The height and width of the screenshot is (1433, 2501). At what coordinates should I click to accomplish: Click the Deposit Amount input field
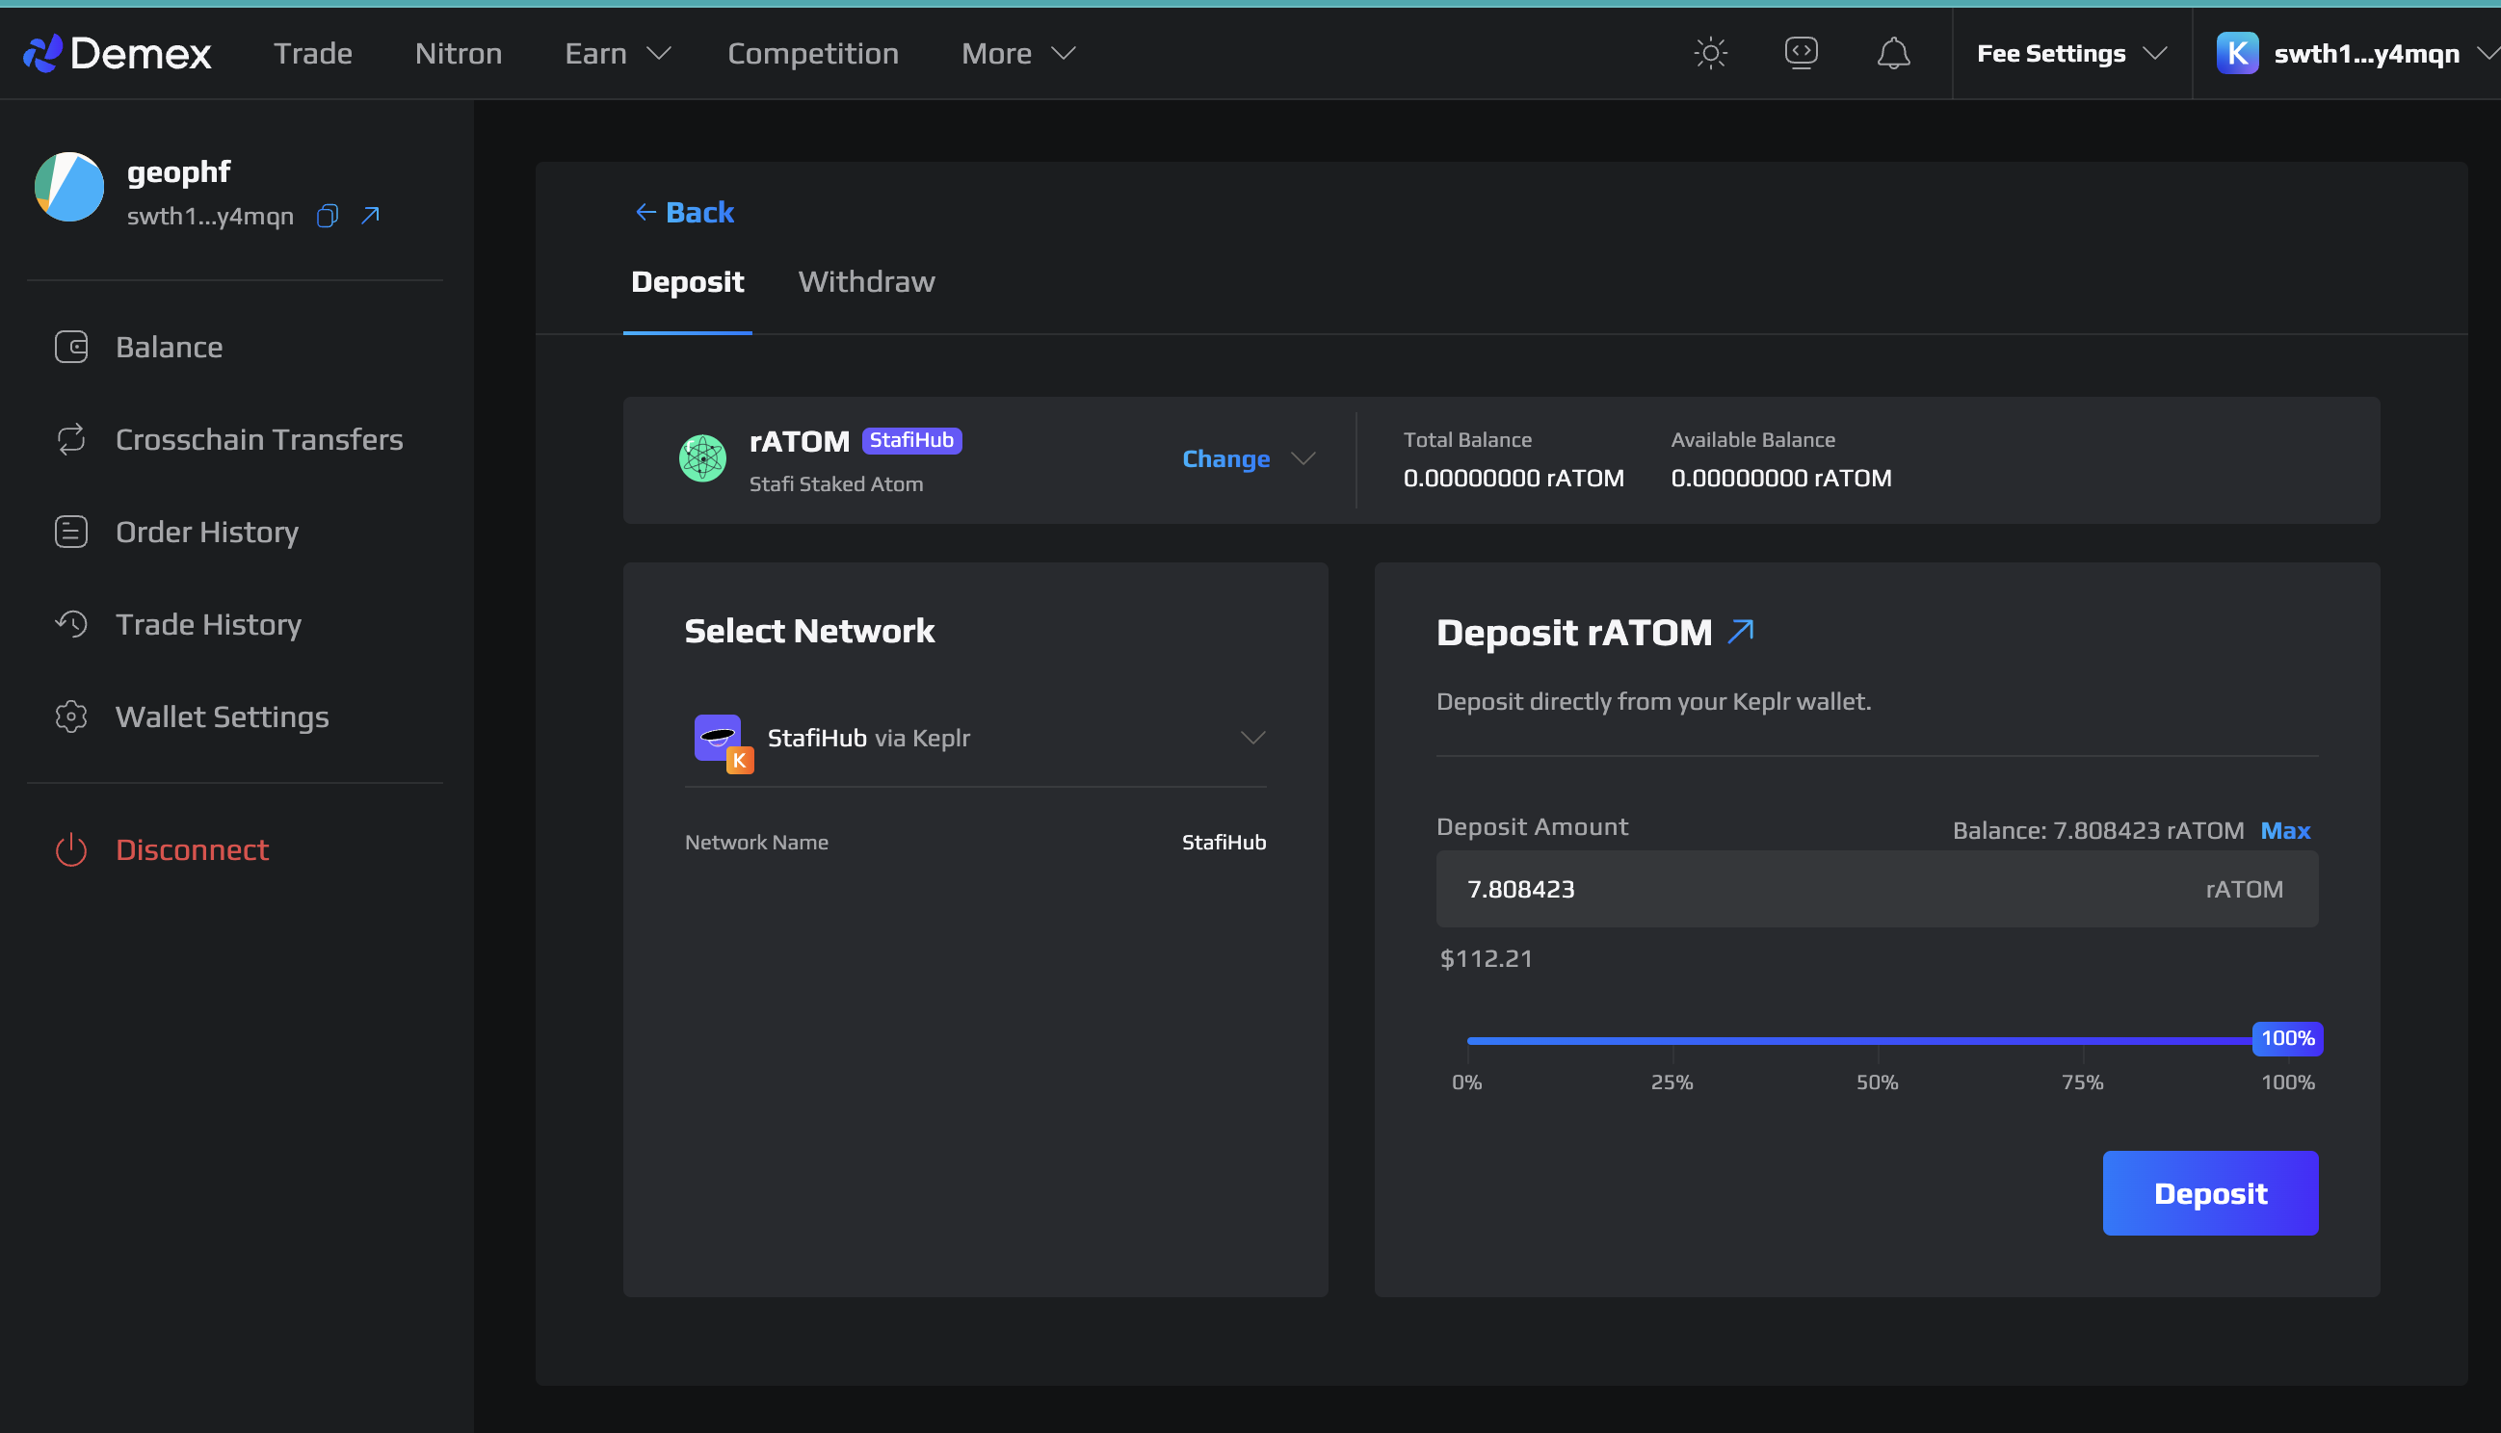pyautogui.click(x=1830, y=889)
